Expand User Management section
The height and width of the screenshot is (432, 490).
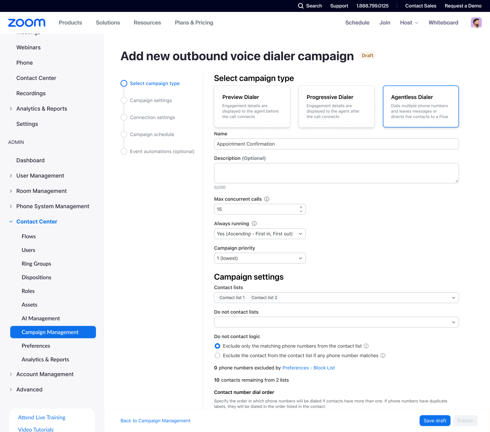point(11,176)
